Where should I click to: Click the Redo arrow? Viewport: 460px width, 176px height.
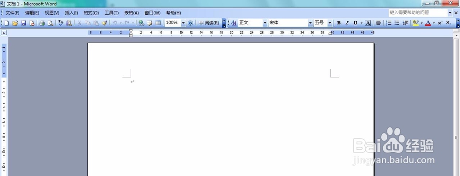(127, 23)
